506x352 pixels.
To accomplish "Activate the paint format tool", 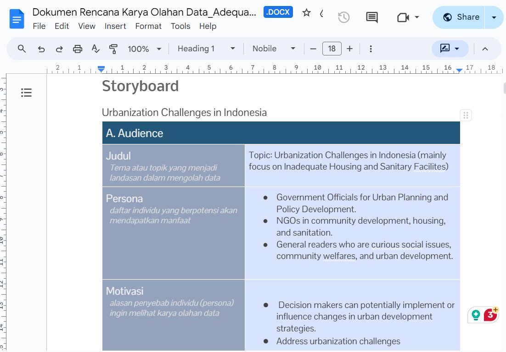I will (113, 49).
